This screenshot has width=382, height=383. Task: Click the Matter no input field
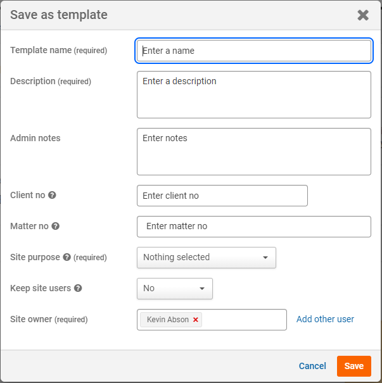254,226
